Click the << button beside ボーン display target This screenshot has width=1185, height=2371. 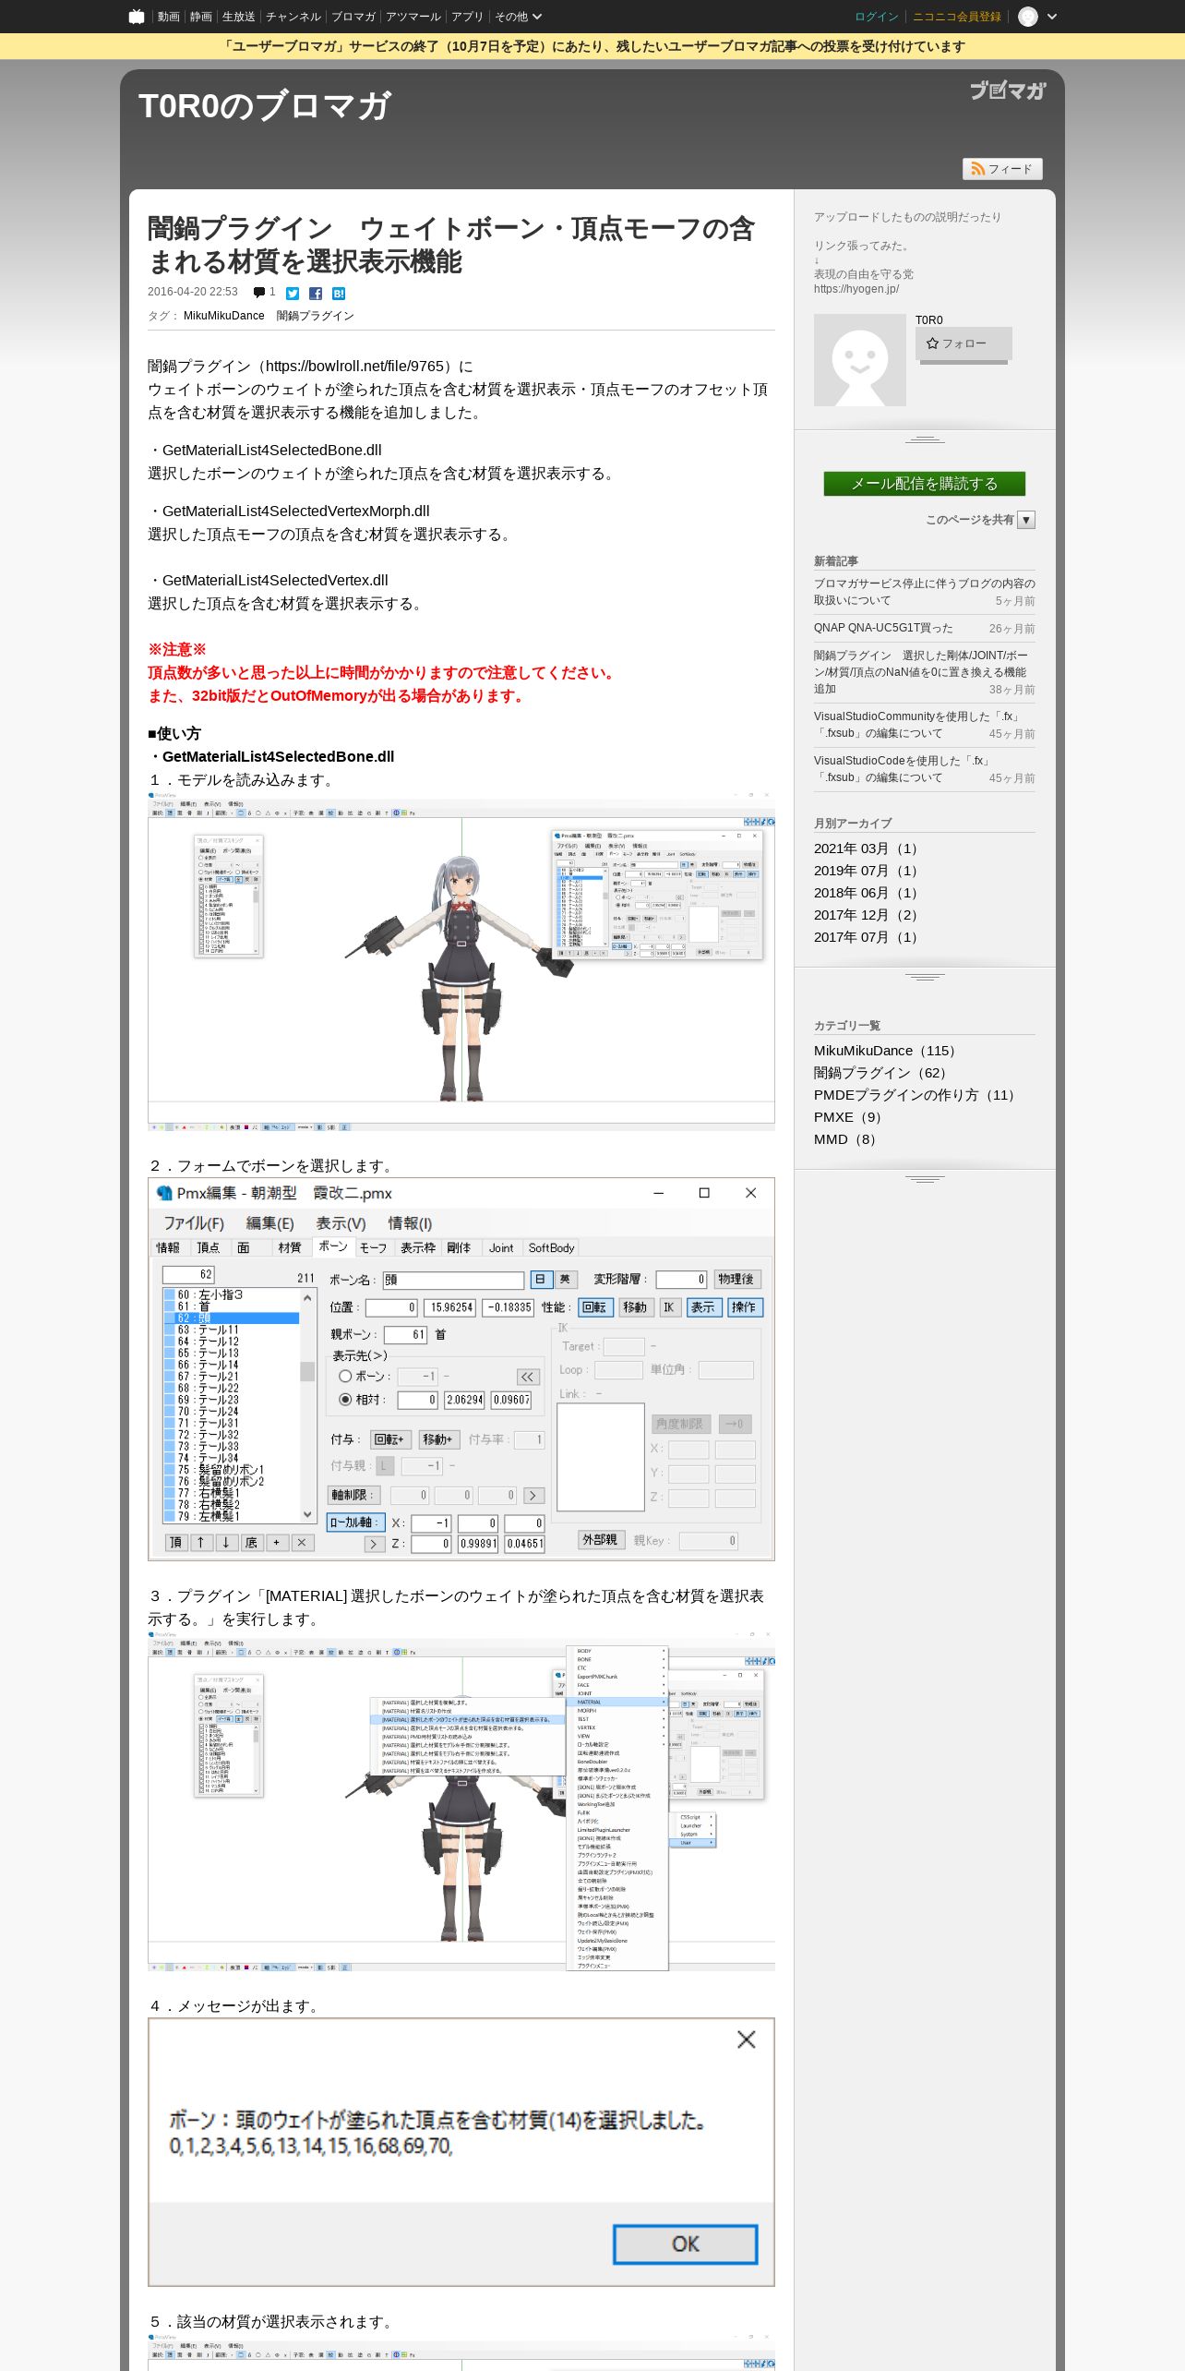(x=527, y=1377)
